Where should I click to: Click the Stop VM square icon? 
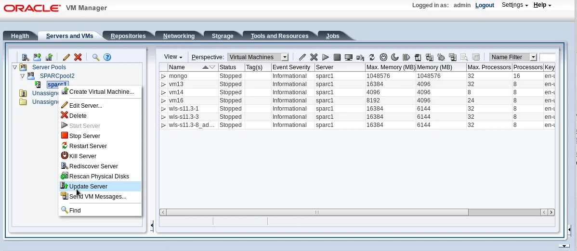(337, 57)
